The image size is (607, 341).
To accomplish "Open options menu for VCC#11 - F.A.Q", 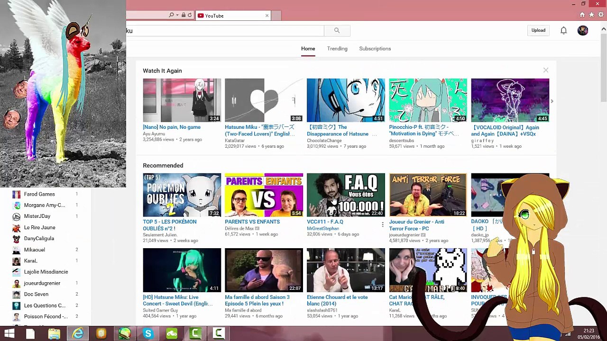I will pos(382,224).
